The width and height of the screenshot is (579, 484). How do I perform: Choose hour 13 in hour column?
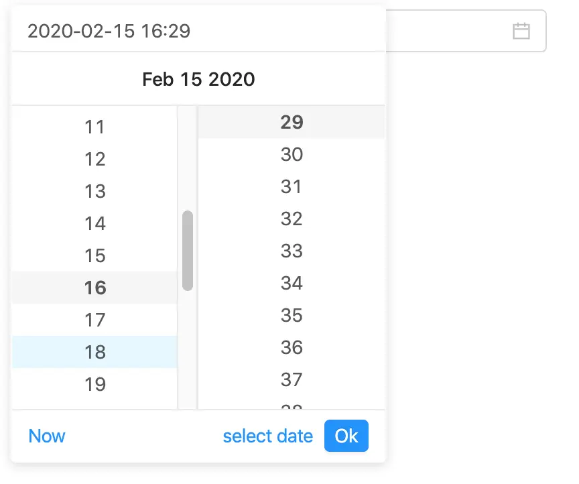95,191
